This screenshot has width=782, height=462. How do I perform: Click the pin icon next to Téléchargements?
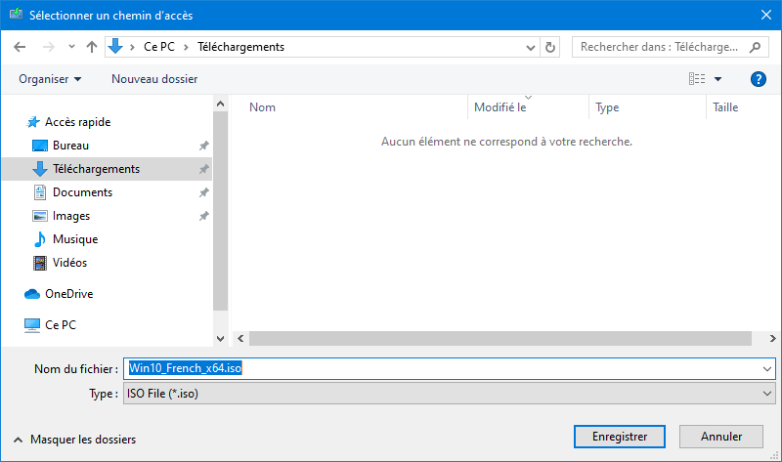point(203,169)
